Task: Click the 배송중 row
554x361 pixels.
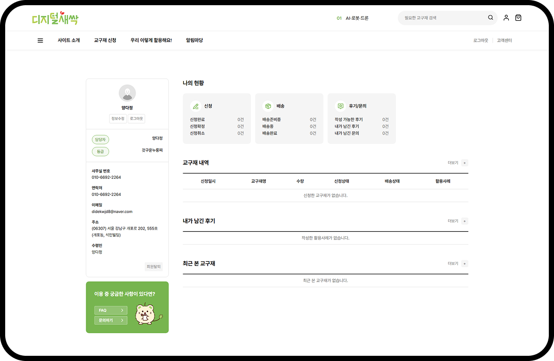Action: [x=289, y=126]
